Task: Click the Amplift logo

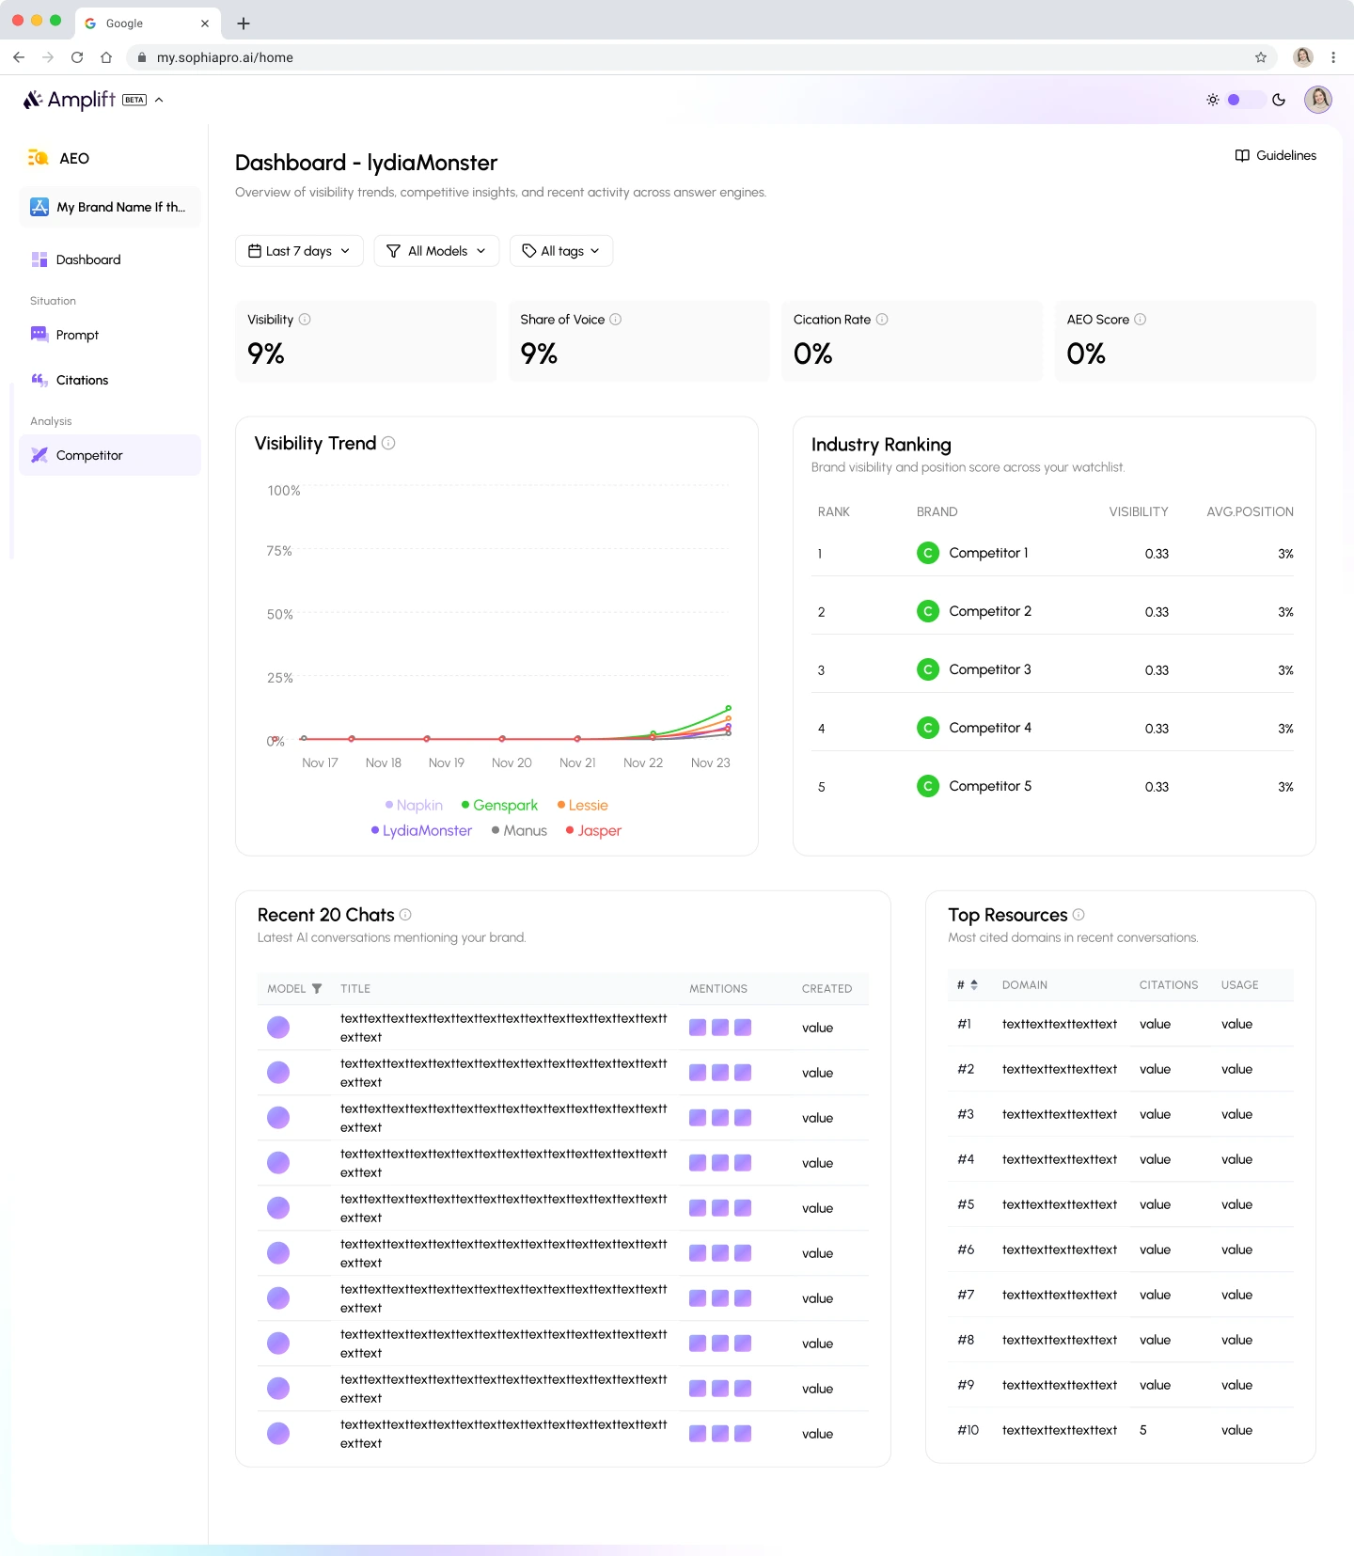Action: pos(70,100)
